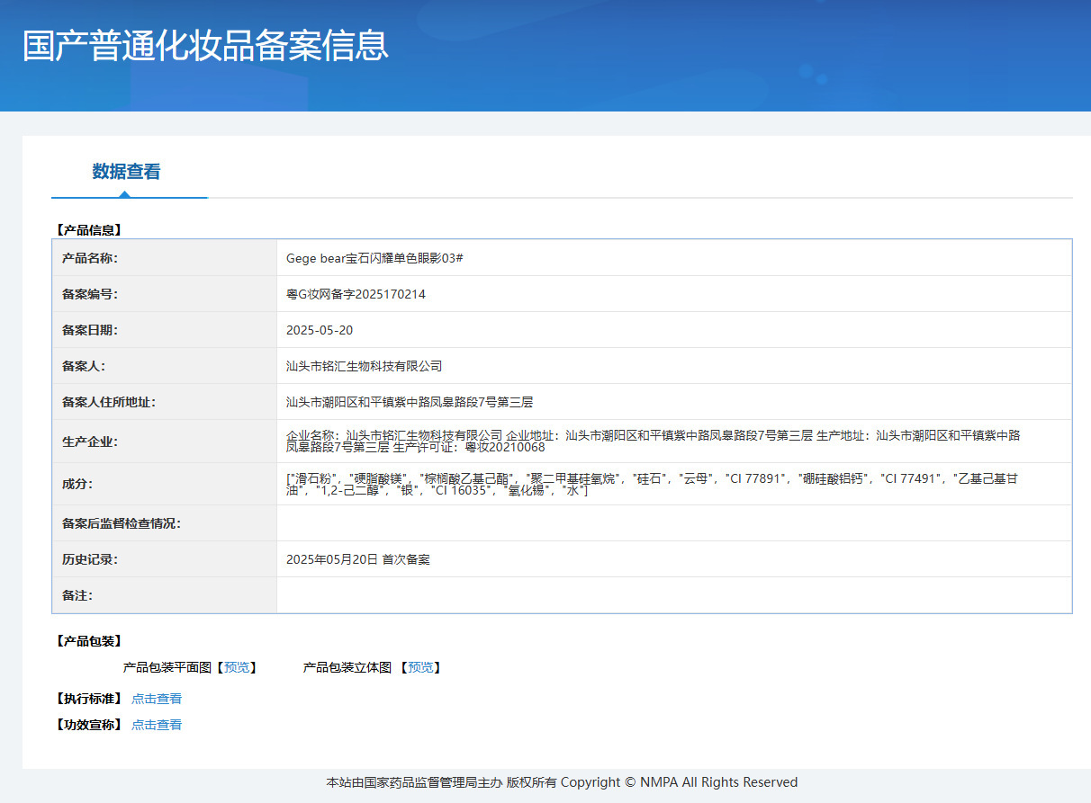Click the 【执行标准】 label
This screenshot has height=803, width=1091.
click(88, 699)
